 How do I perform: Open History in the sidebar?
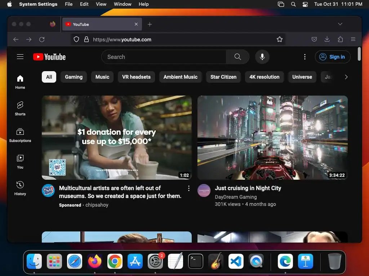[20, 188]
